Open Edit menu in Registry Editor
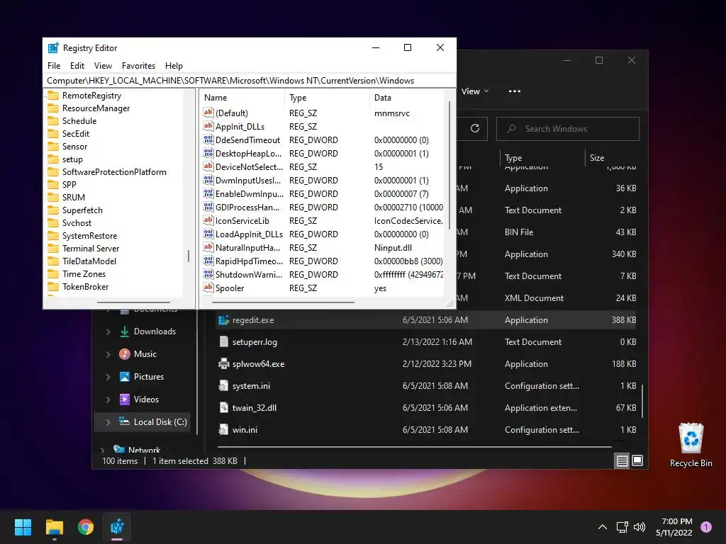Screen dimensions: 726x544 (77, 66)
